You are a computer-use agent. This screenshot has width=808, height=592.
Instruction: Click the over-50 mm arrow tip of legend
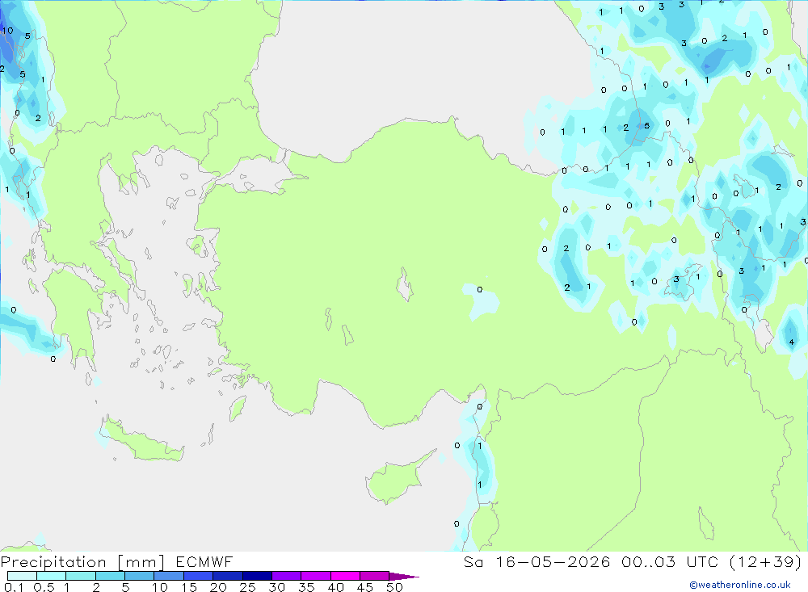click(404, 576)
